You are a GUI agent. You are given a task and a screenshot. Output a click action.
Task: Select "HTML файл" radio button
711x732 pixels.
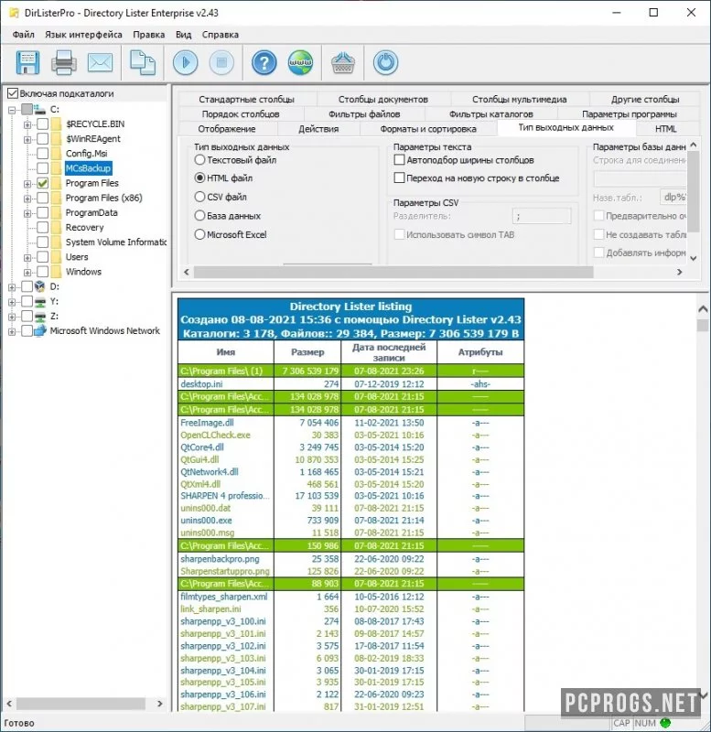199,178
